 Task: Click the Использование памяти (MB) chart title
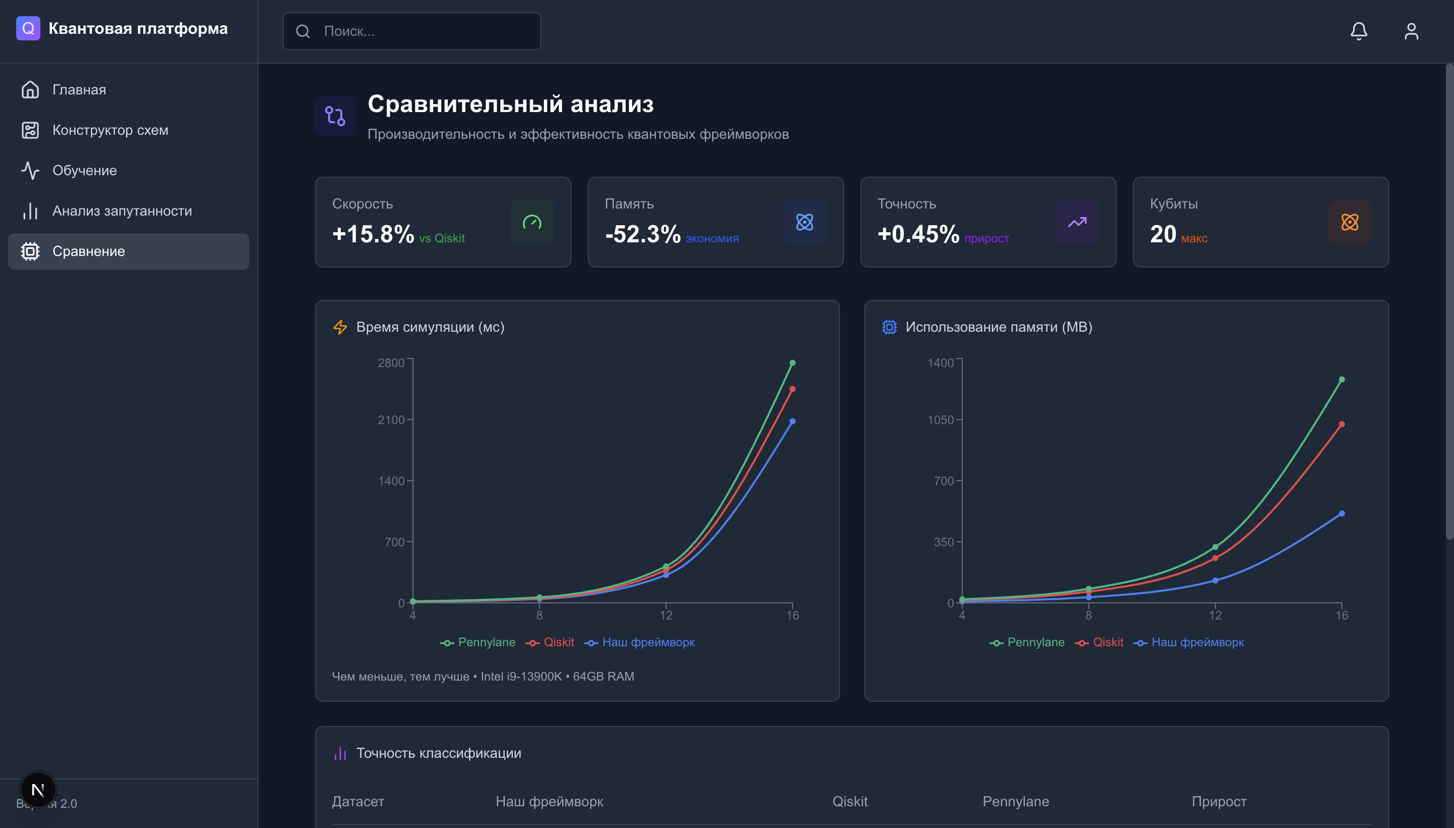[999, 327]
